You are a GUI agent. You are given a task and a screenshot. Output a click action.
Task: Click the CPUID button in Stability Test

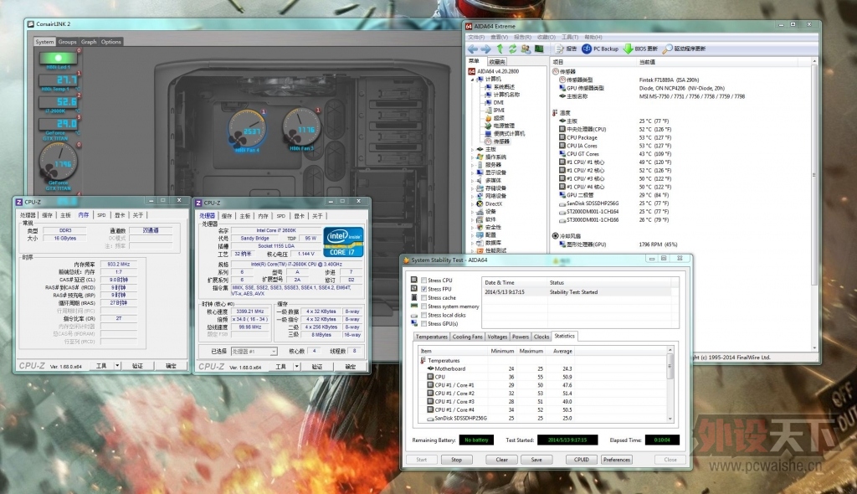pyautogui.click(x=582, y=460)
